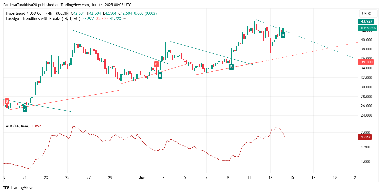The height and width of the screenshot is (193, 382).
Task: Click the Jun label on the date axis
Action: (x=142, y=177)
